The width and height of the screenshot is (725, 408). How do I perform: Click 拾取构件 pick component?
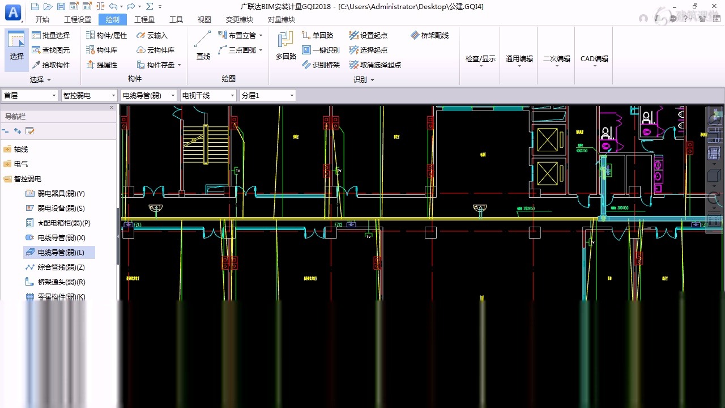51,65
